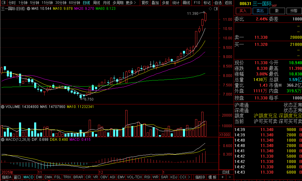Select the OBV indicator tab
This screenshot has height=181, width=302.
point(104,177)
